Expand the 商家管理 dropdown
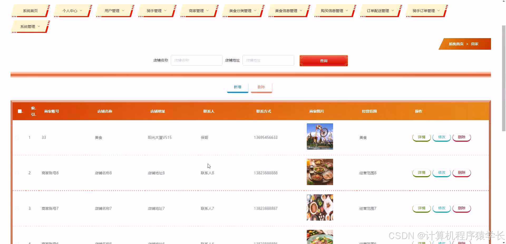Screen dimensions: 506x244 [x=198, y=11]
